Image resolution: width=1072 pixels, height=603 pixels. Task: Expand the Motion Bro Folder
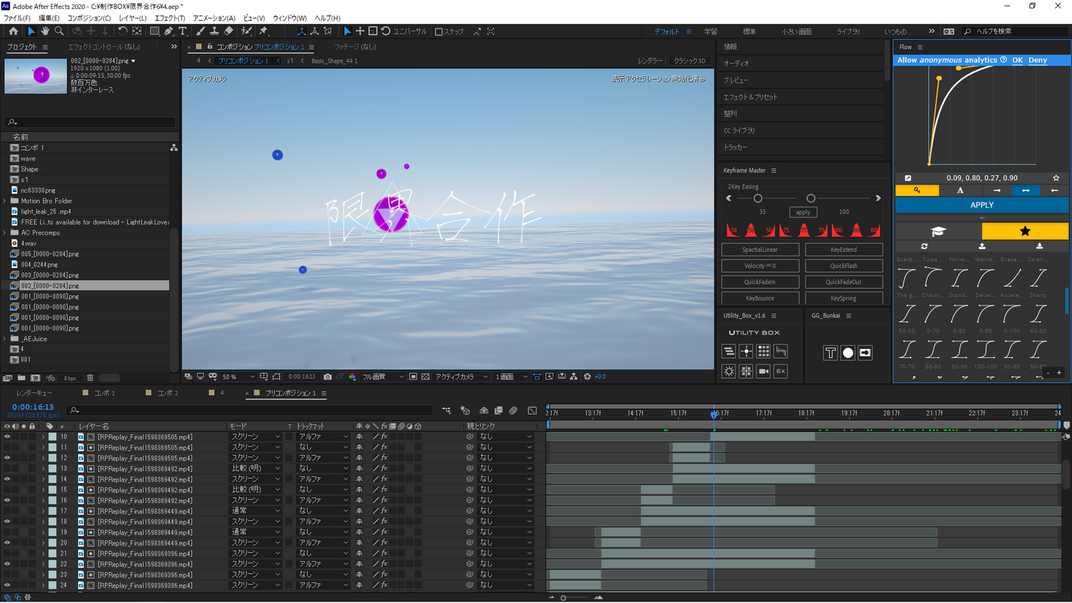pyautogui.click(x=6, y=201)
